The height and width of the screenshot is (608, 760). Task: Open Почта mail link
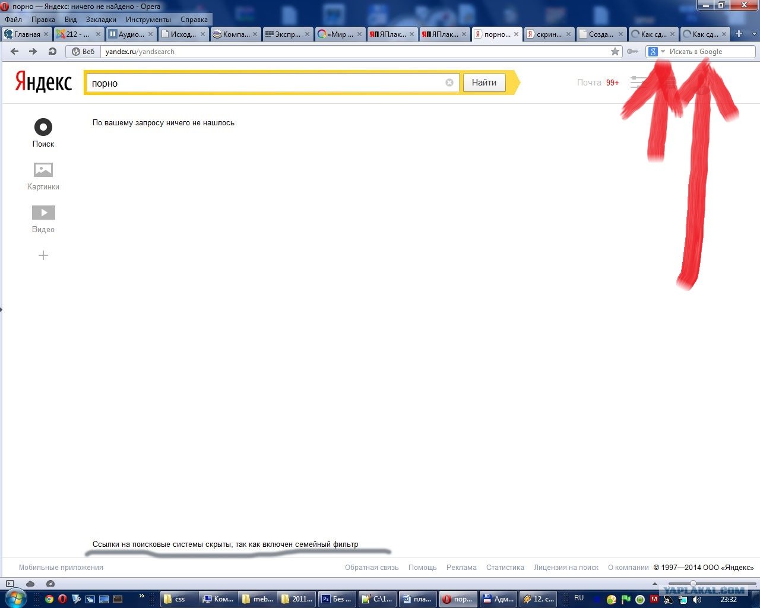[589, 83]
